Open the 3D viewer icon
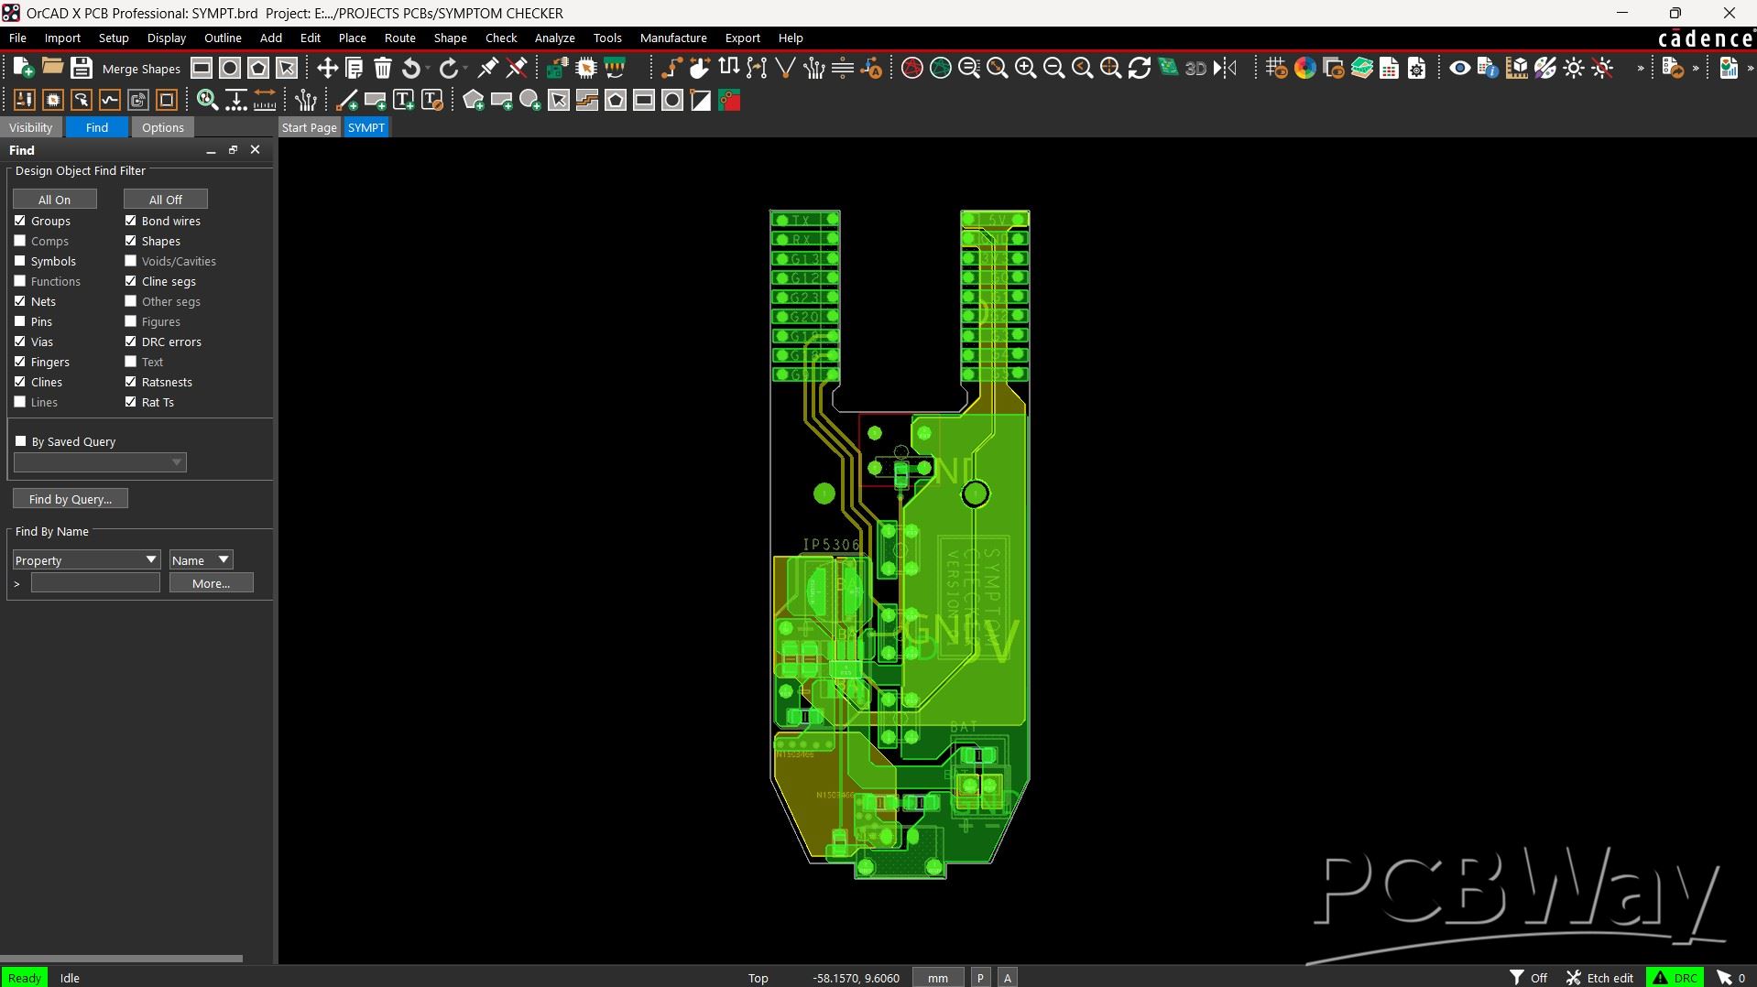The image size is (1757, 987). click(x=1195, y=68)
